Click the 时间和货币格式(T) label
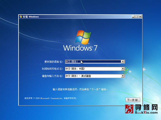Image resolution: width=161 pixels, height=120 pixels. coord(53,69)
